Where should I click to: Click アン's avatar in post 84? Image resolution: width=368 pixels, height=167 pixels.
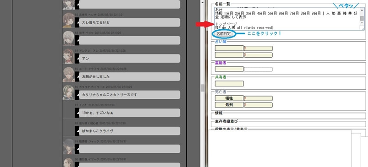coord(68,56)
